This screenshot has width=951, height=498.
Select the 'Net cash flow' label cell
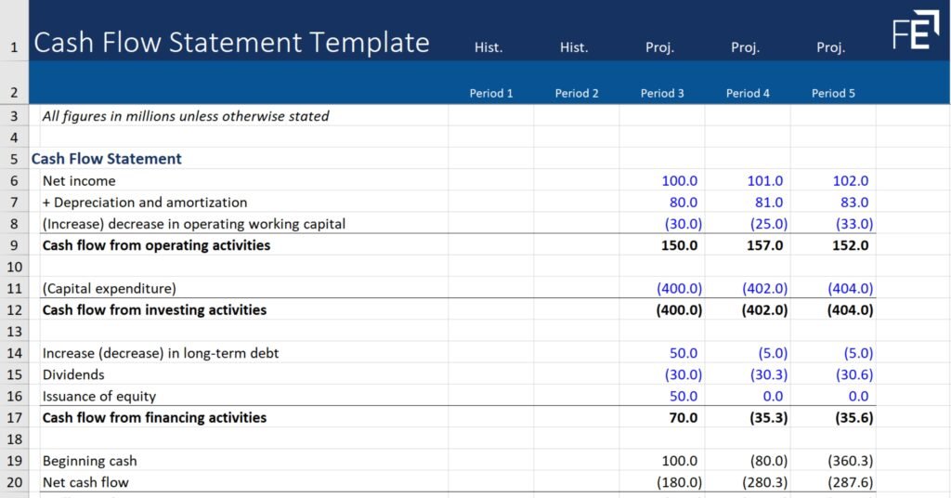coord(85,482)
